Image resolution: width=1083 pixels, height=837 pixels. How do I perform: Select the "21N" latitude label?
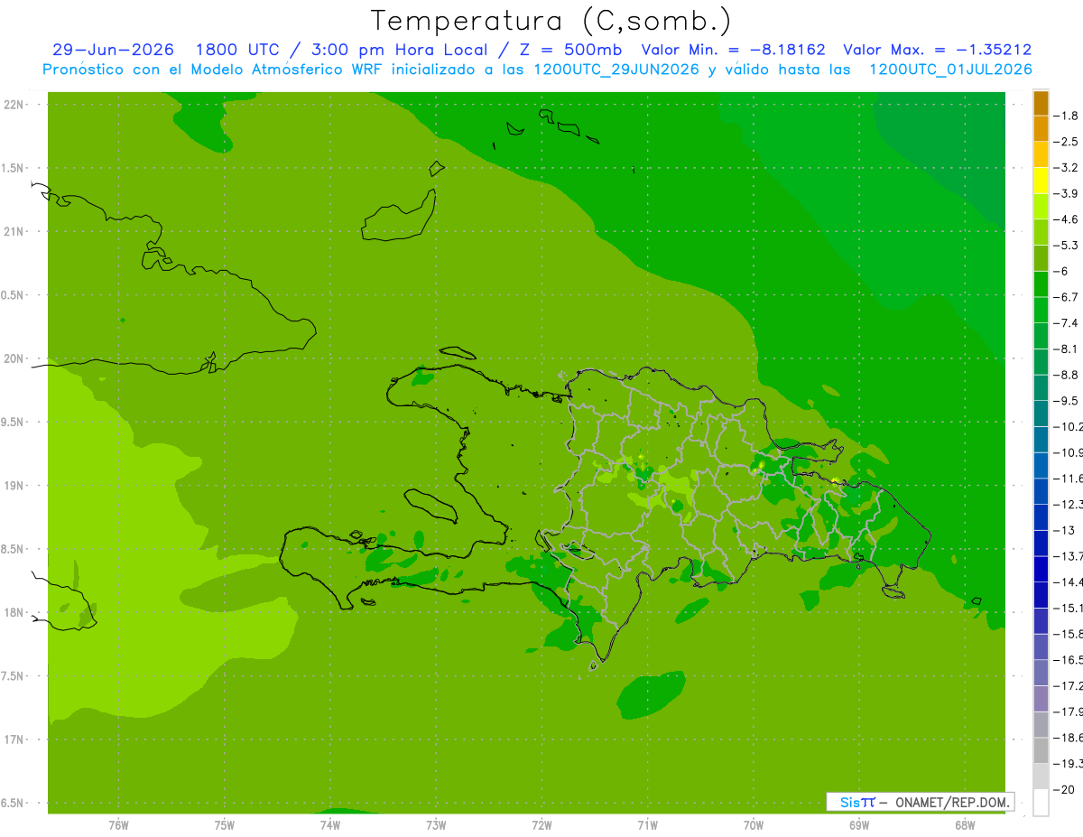(x=14, y=232)
